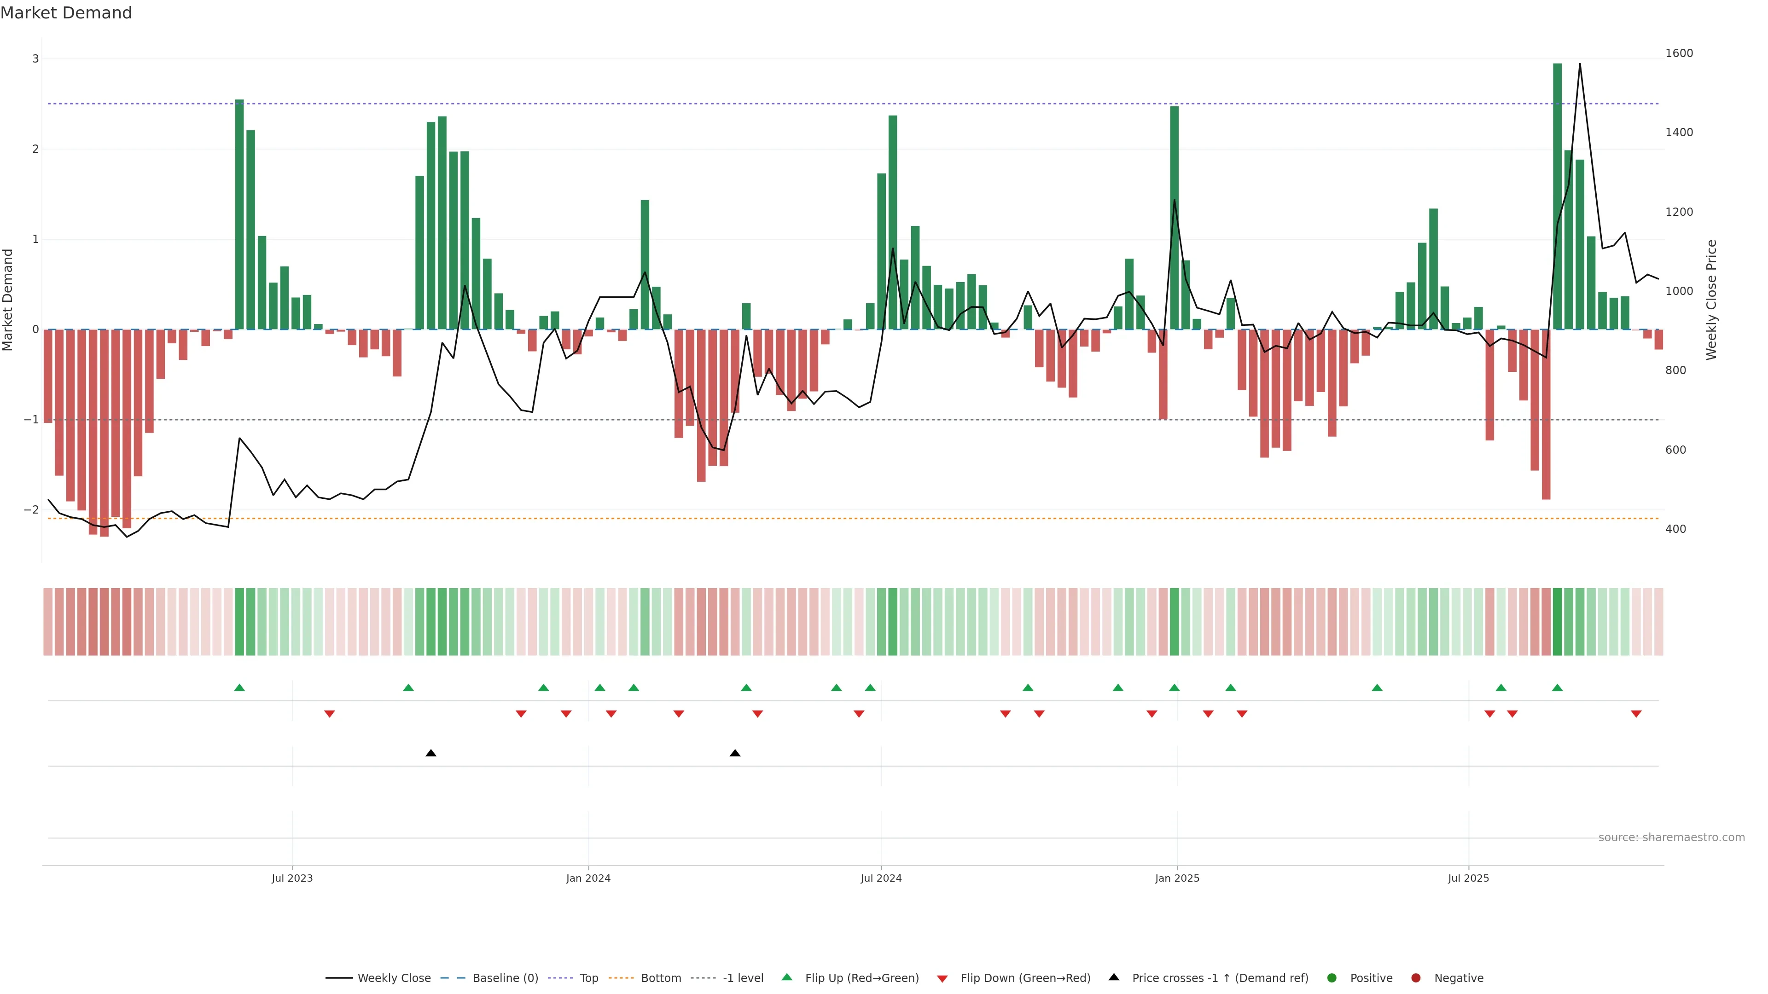Click the black Price crosses -1 legend icon
1768x994 pixels.
(1114, 977)
